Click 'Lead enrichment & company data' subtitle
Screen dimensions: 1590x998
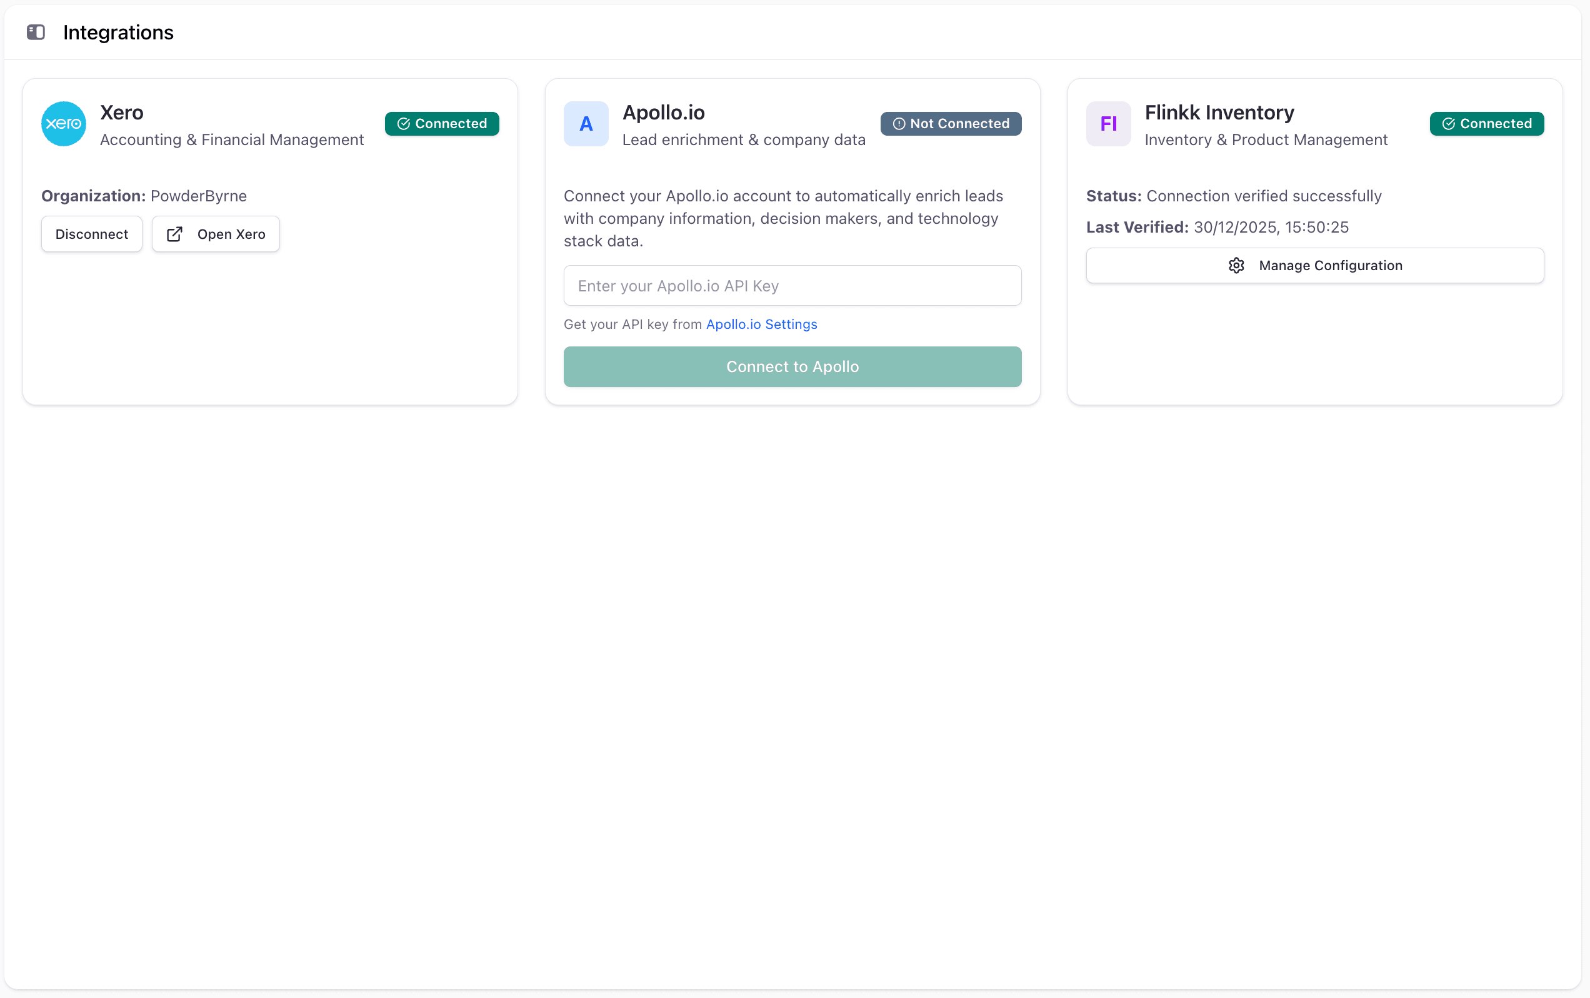744,140
